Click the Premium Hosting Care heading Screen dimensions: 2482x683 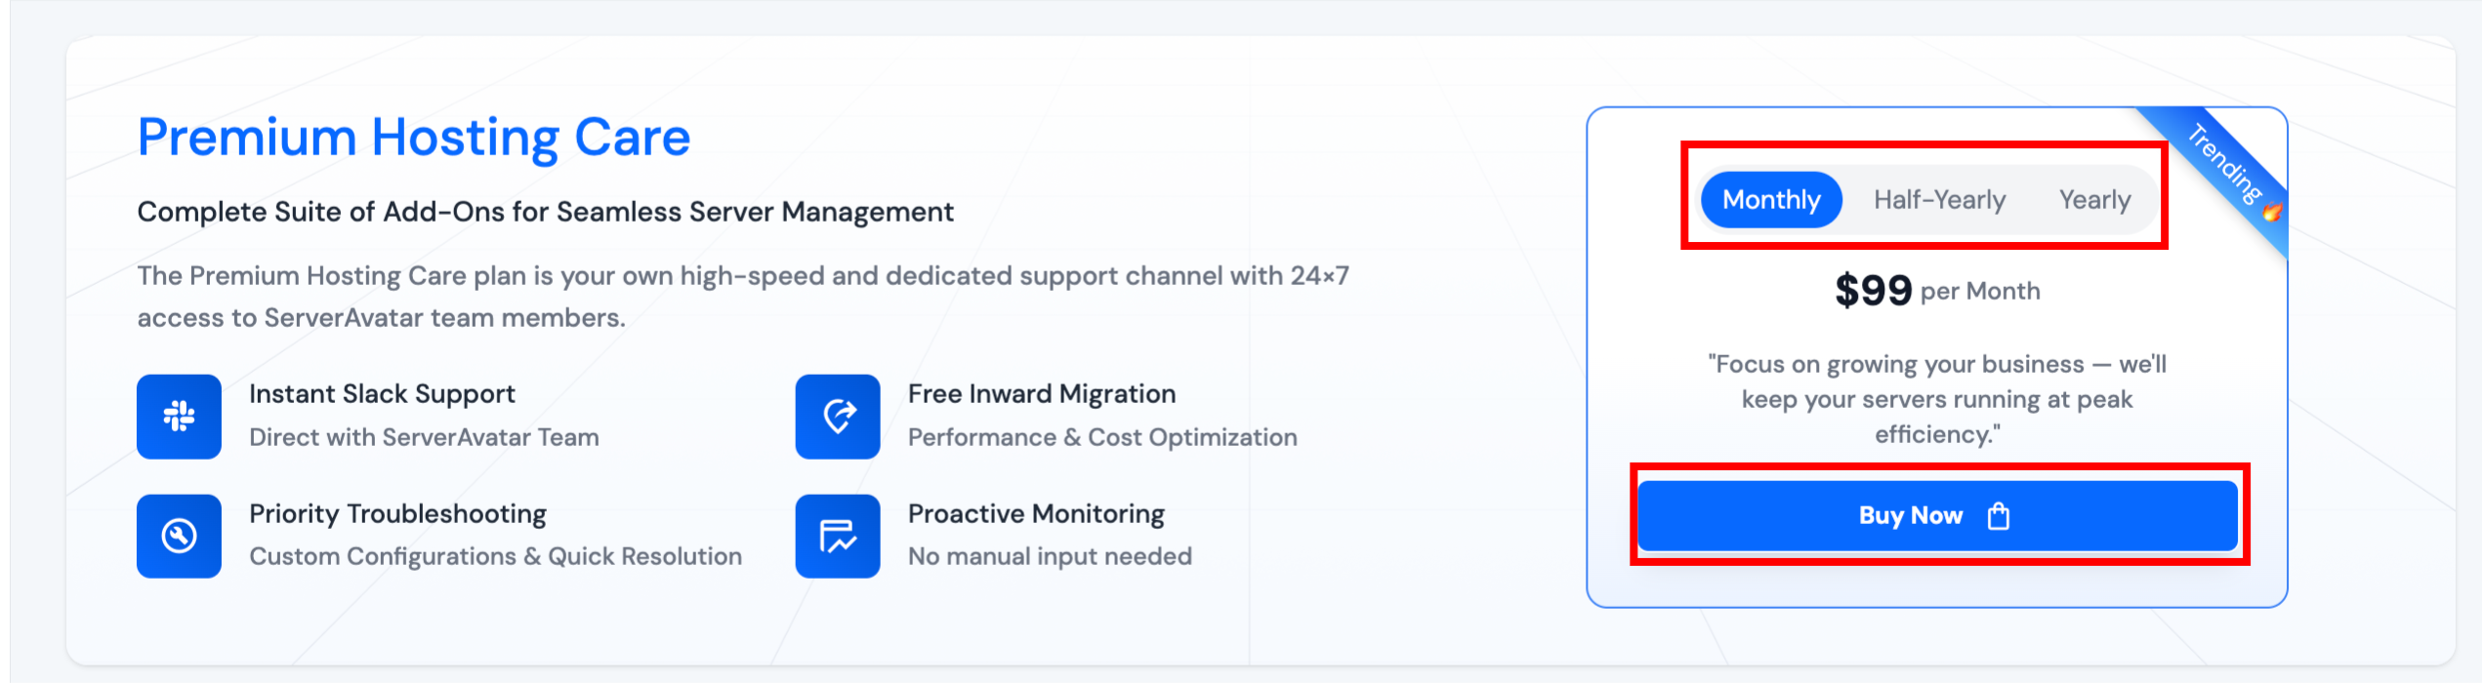(413, 137)
